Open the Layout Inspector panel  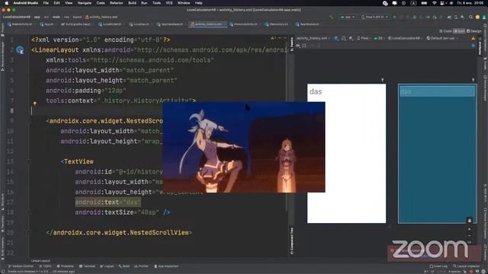point(466,266)
